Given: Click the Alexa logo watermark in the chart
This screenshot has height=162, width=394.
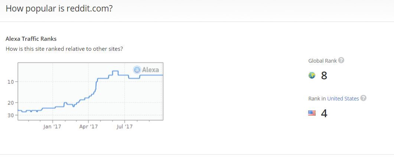Looking at the screenshot, I should pos(146,70).
